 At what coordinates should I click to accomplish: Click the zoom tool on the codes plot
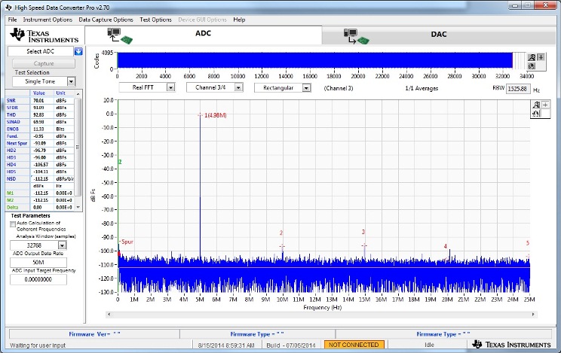(533, 57)
